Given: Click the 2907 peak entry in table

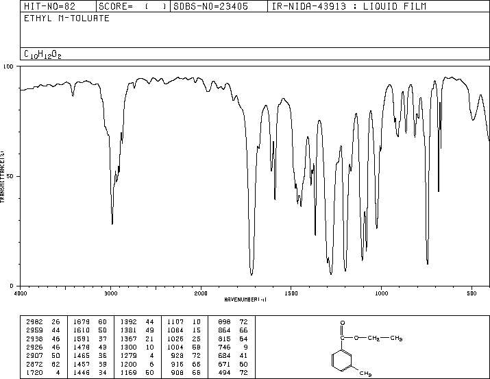Looking at the screenshot, I should tap(35, 356).
